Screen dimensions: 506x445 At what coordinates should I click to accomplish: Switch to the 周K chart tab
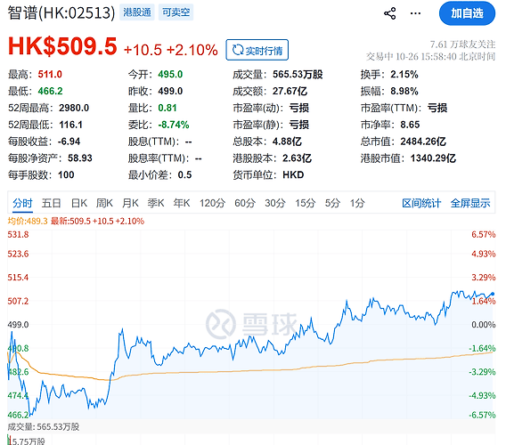[x=104, y=203]
